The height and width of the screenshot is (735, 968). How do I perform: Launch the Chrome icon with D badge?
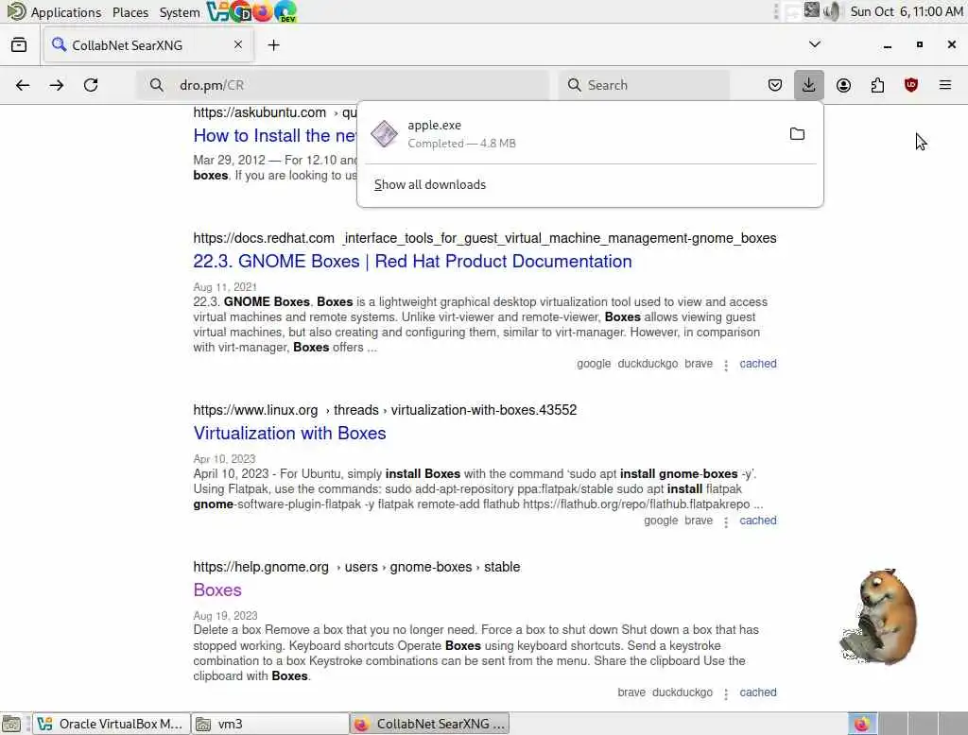(240, 11)
